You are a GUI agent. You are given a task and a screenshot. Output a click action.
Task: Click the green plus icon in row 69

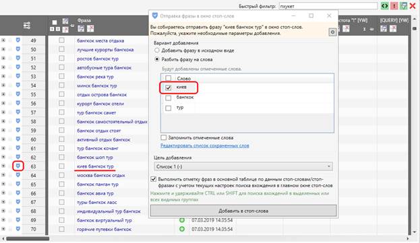tap(182, 220)
